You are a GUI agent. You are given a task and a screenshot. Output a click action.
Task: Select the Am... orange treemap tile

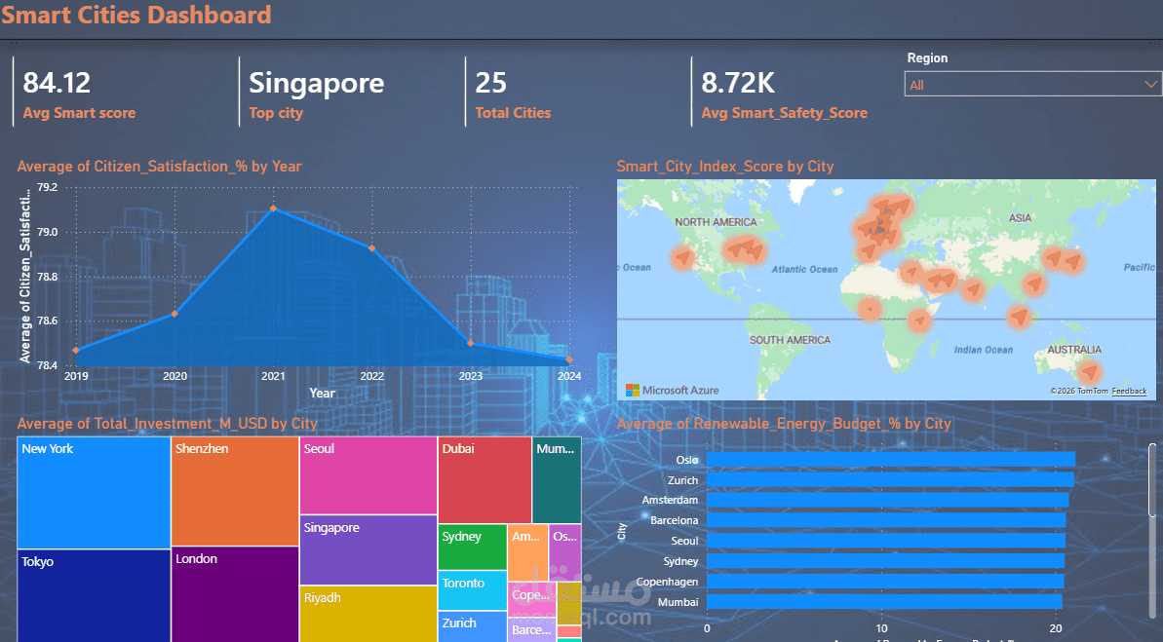coord(527,552)
